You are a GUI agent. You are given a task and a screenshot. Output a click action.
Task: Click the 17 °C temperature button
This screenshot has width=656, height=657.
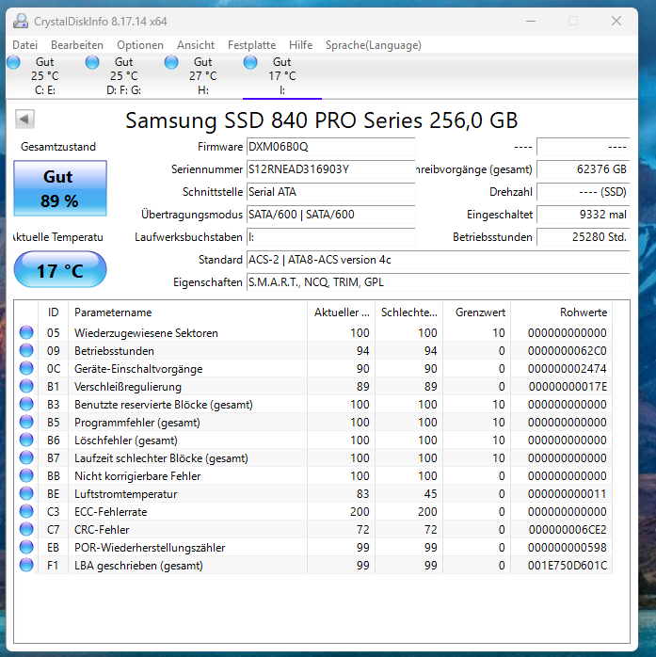60,269
